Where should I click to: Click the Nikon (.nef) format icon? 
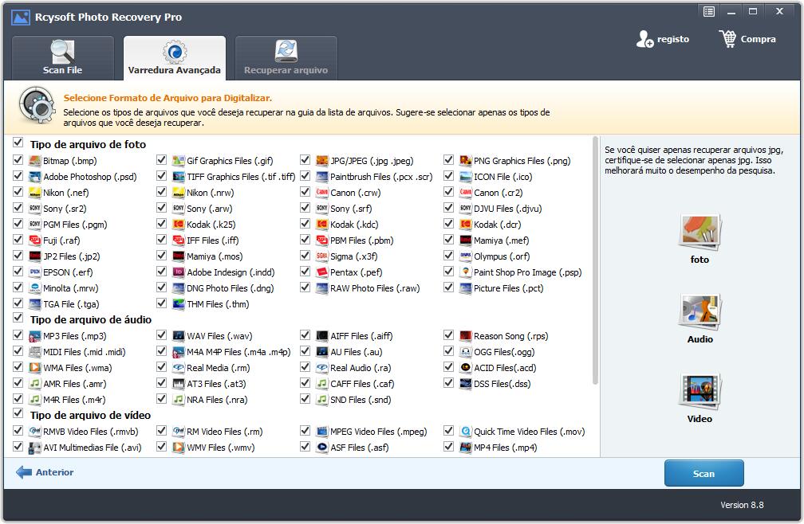click(35, 193)
